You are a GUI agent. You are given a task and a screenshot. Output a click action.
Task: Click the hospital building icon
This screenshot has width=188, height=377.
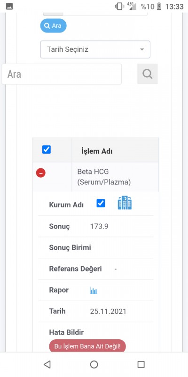click(x=125, y=203)
